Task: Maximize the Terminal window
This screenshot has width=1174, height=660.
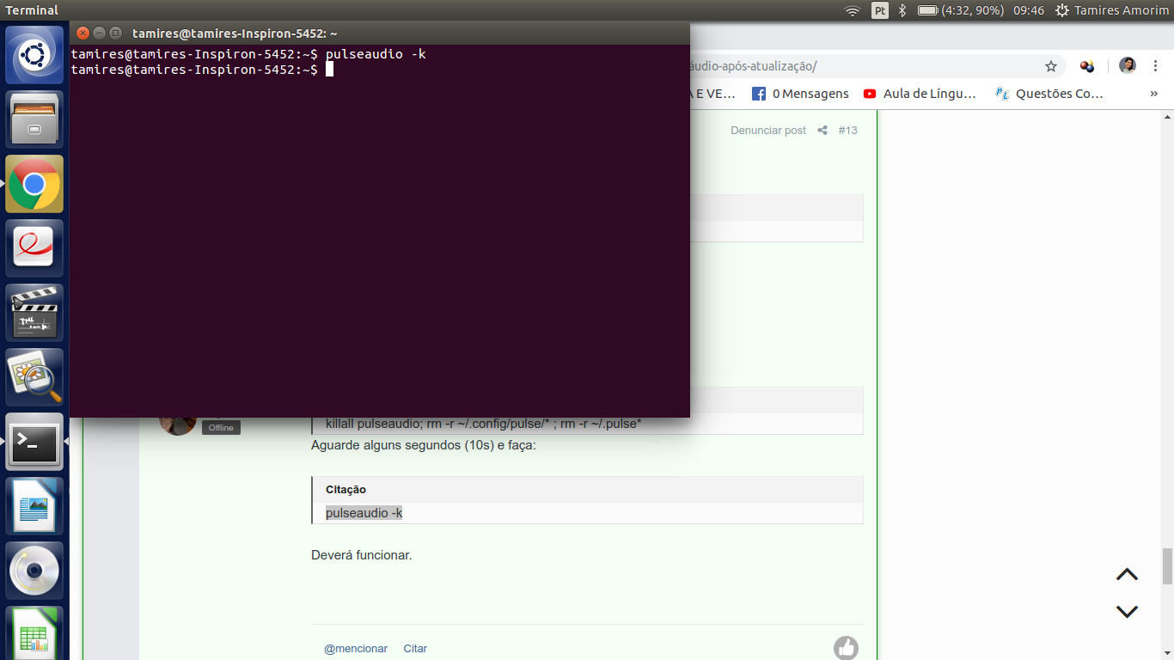Action: coord(115,33)
